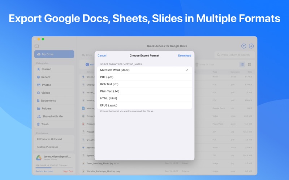The image size is (289, 180).
Task: Click the james.wilson@gmail account entry
Action: pos(54,158)
